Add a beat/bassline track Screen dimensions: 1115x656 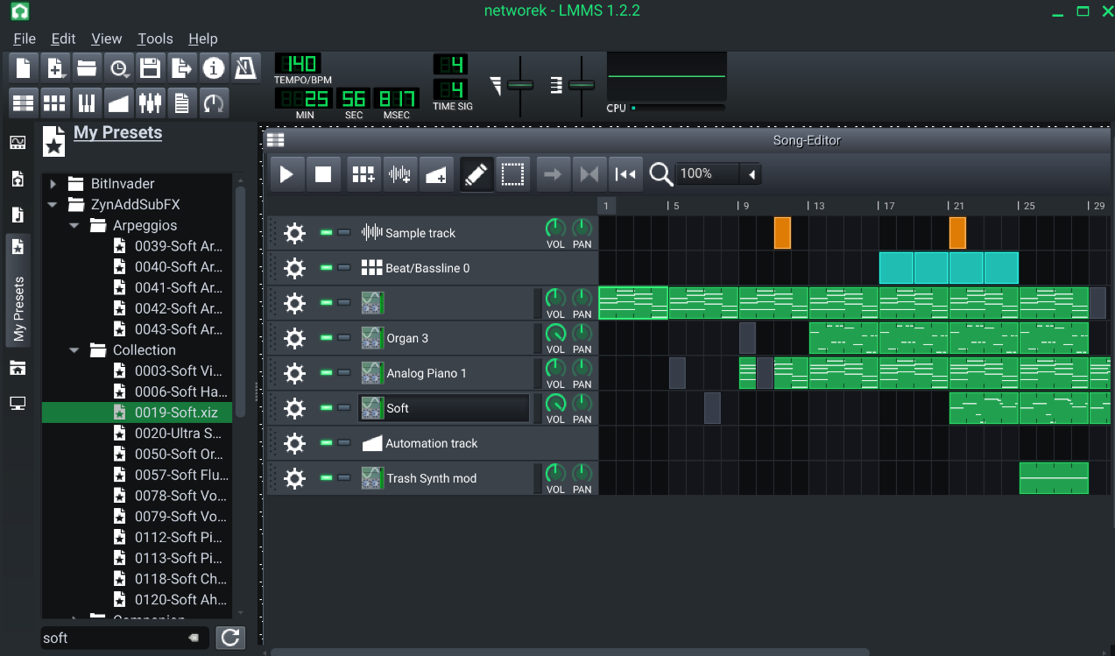(x=363, y=174)
